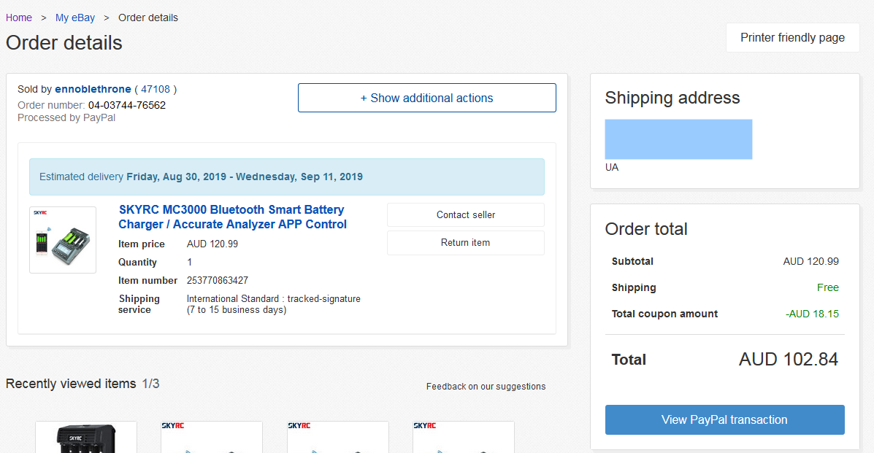Viewport: 874px width, 453px height.
Task: Click the Estimated delivery date banner
Action: [x=286, y=177]
